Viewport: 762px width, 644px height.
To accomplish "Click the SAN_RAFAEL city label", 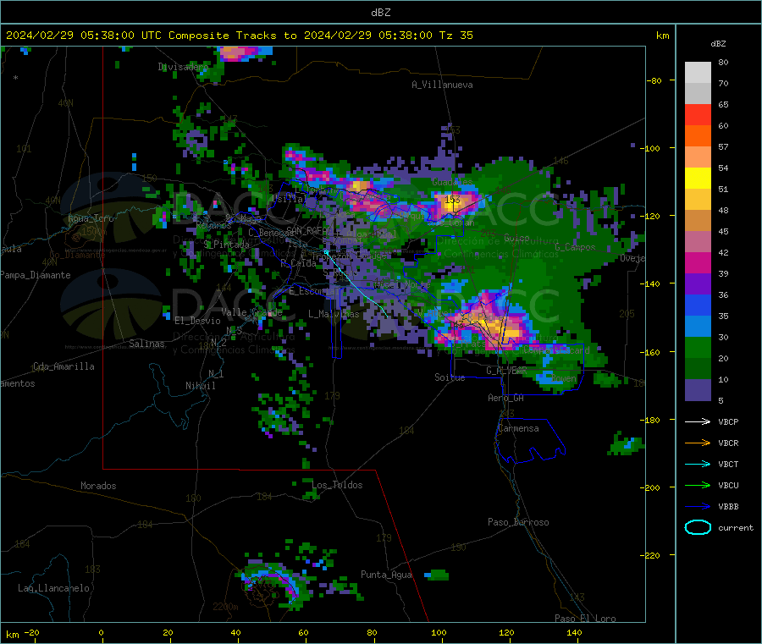I will (310, 230).
